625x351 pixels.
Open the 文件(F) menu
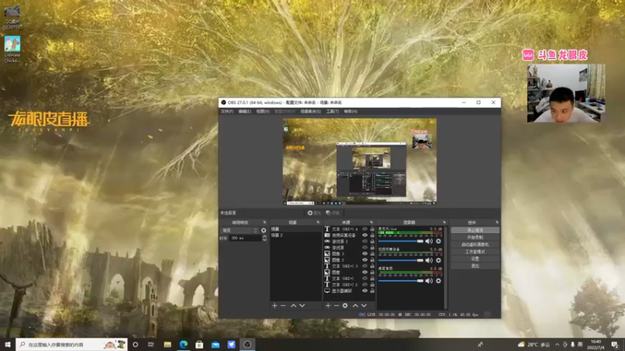[227, 112]
